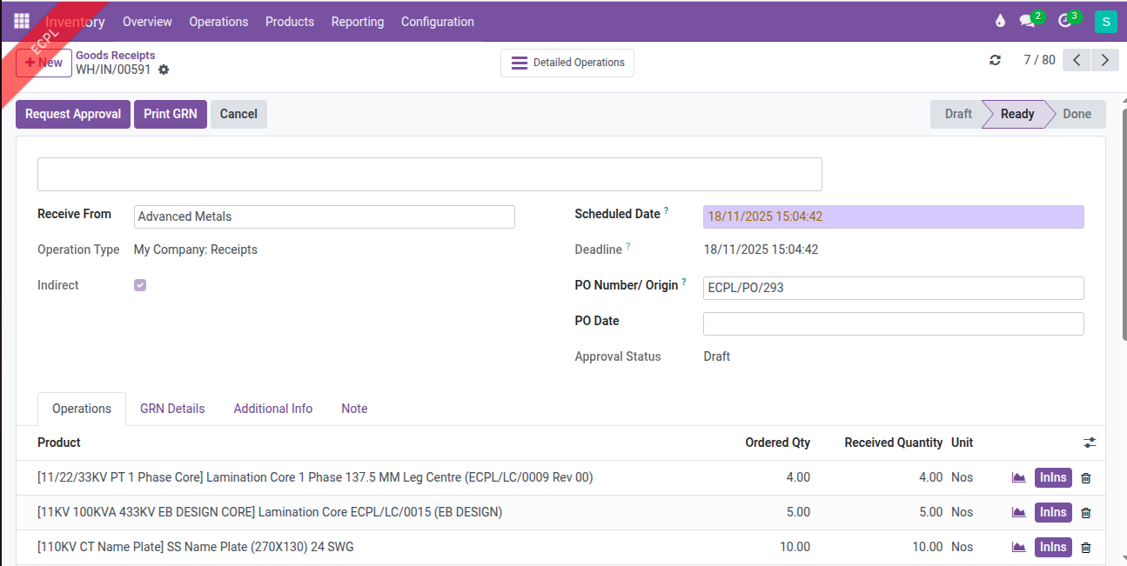1127x566 pixels.
Task: Open the apps grid home menu
Action: (22, 22)
